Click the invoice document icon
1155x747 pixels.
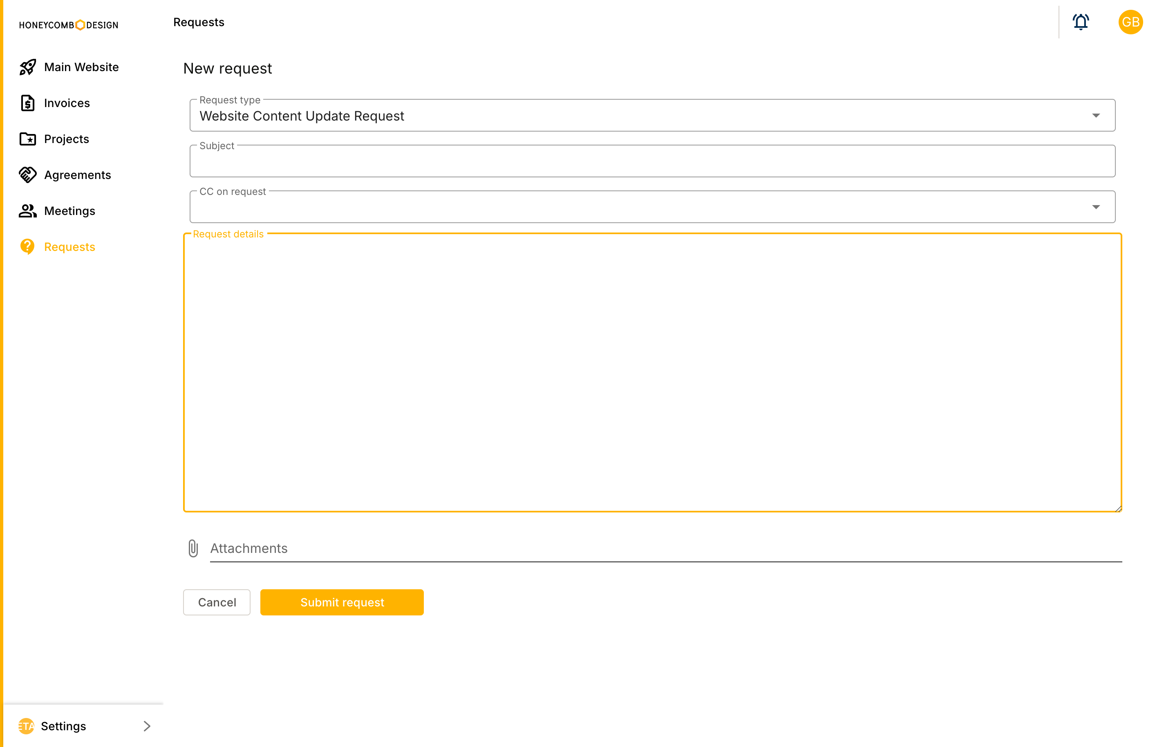point(28,103)
